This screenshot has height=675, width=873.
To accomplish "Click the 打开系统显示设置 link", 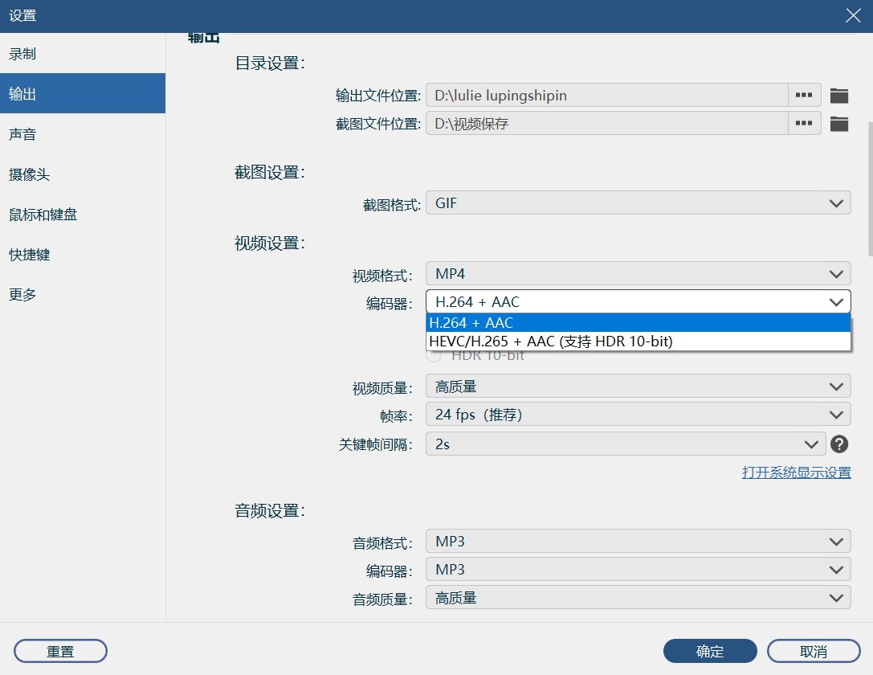I will tap(797, 472).
